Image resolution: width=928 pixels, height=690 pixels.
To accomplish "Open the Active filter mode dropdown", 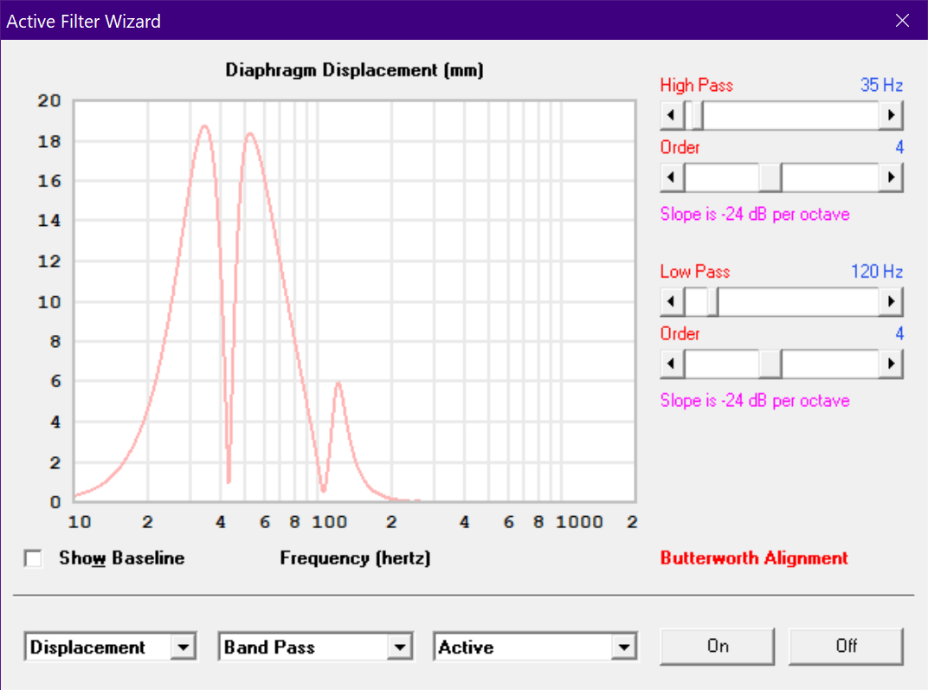I will point(624,648).
